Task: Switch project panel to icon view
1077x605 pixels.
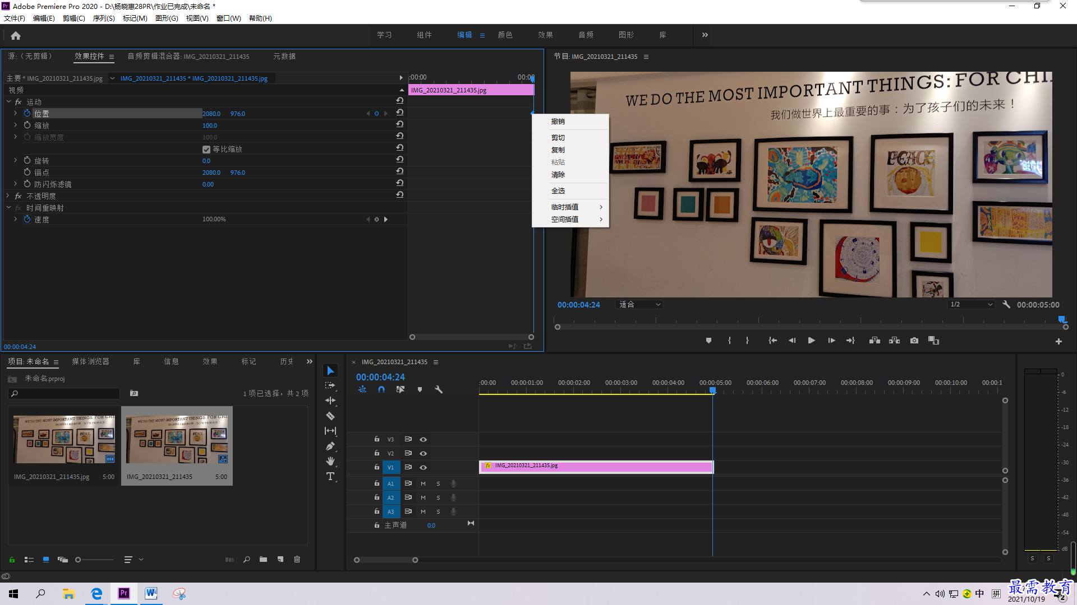Action: pos(46,559)
